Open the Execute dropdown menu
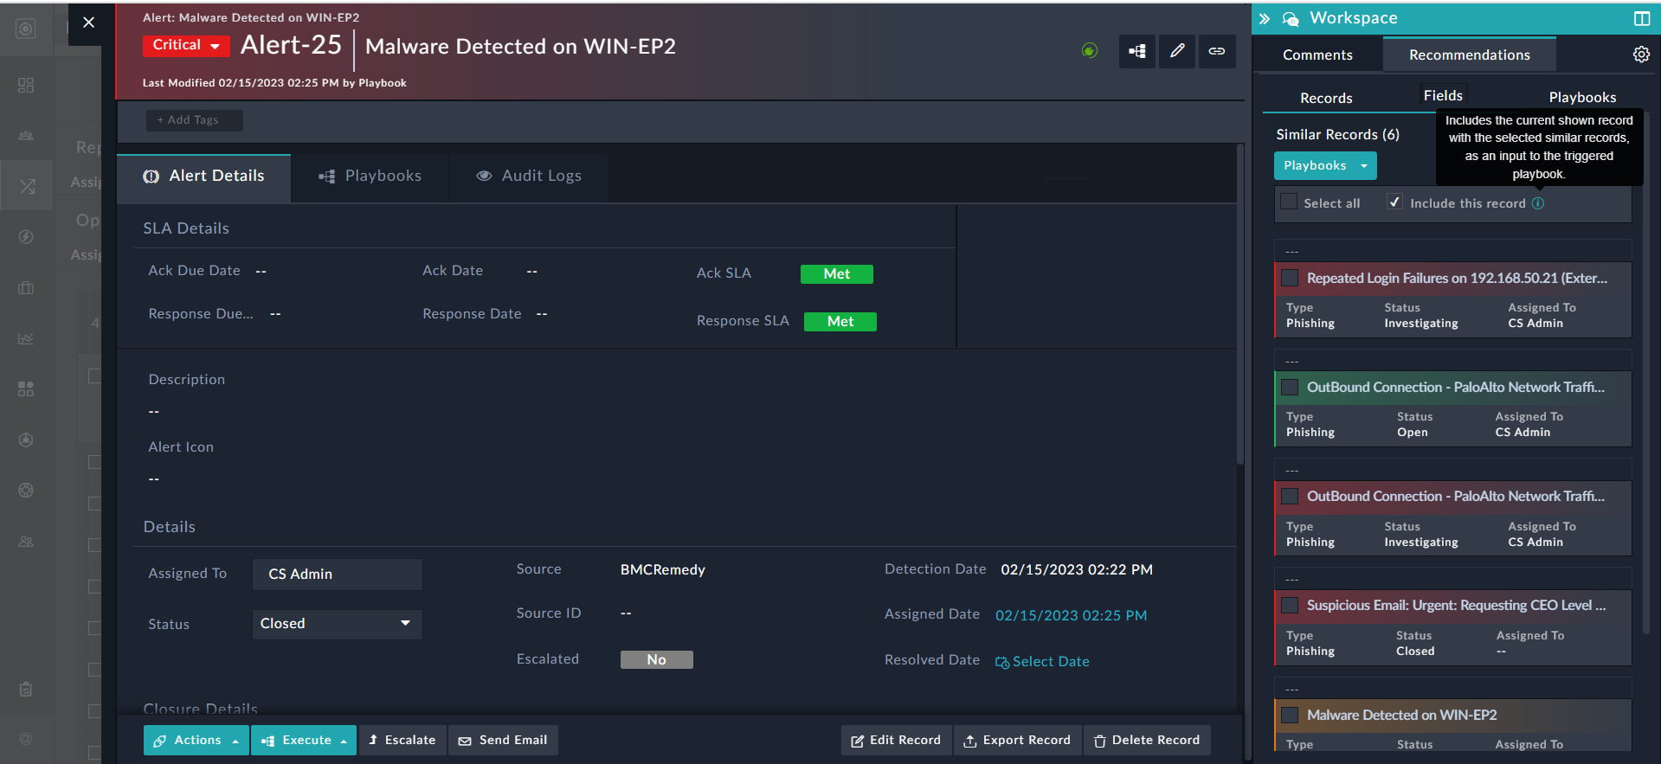Viewport: 1661px width, 764px height. [304, 741]
